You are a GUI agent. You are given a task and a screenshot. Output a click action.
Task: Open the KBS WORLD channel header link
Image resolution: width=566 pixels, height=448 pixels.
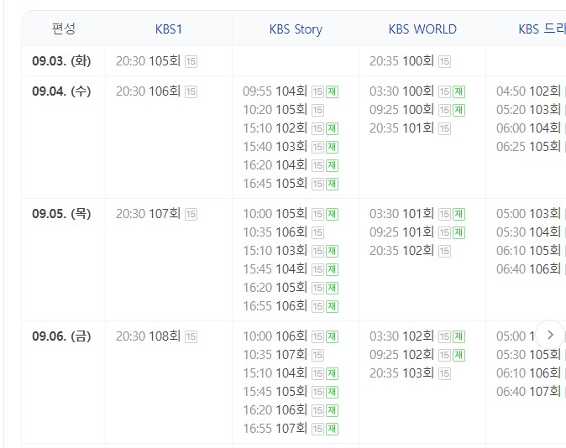422,29
